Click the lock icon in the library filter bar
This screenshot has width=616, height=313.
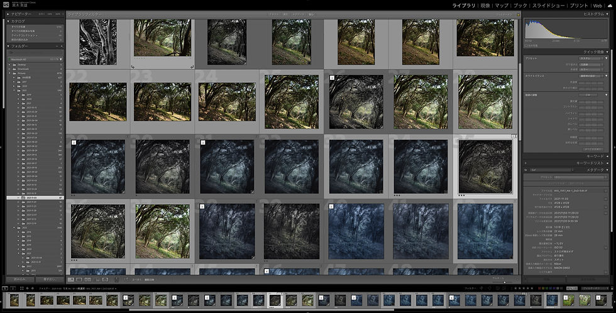(x=518, y=14)
